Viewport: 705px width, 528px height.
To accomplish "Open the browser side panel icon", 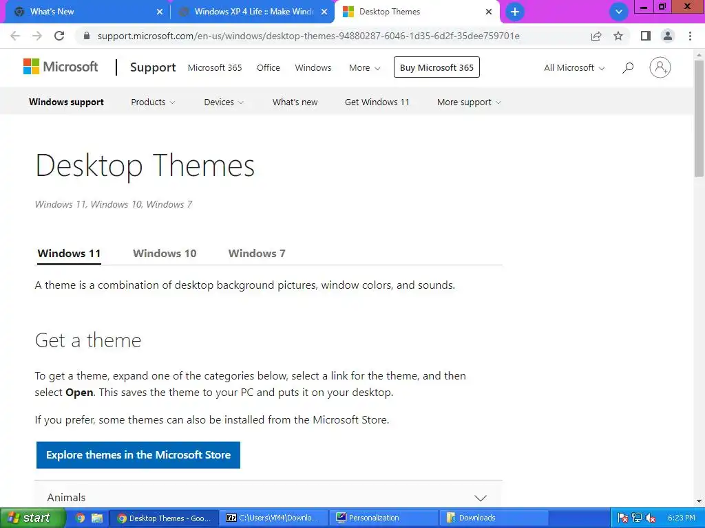I will (x=646, y=36).
